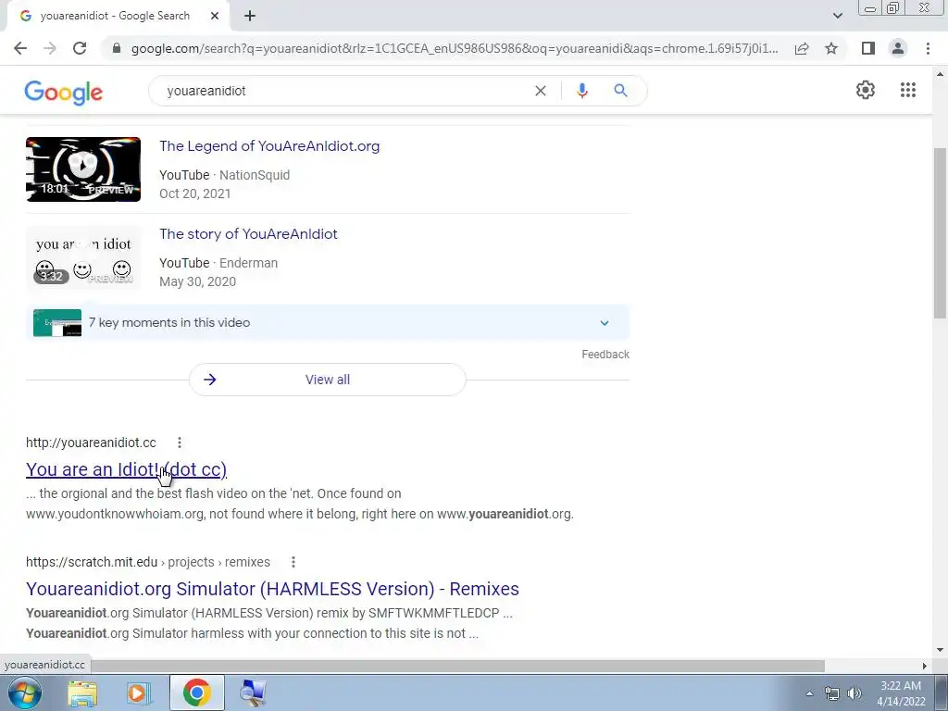Click the search magnifier button
This screenshot has width=948, height=711.
[x=620, y=91]
